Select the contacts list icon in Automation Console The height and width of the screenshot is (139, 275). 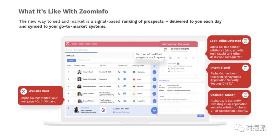pos(170,57)
